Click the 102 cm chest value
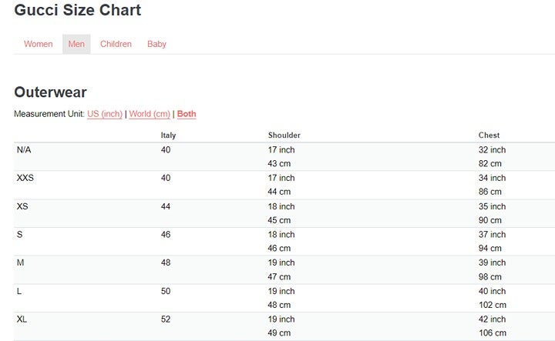Image resolution: width=555 pixels, height=341 pixels. tap(492, 305)
